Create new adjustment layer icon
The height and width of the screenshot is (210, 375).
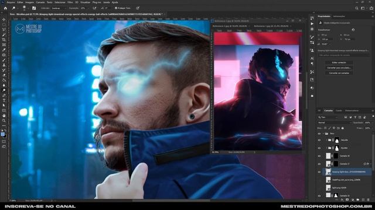[353, 199]
